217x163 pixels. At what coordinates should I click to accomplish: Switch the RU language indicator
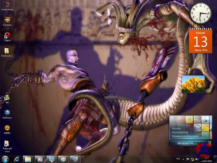[178, 159]
